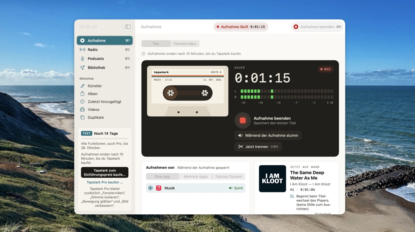The image size is (415, 232).
Task: Select the Aufnahme sidebar item
Action: coord(105,41)
